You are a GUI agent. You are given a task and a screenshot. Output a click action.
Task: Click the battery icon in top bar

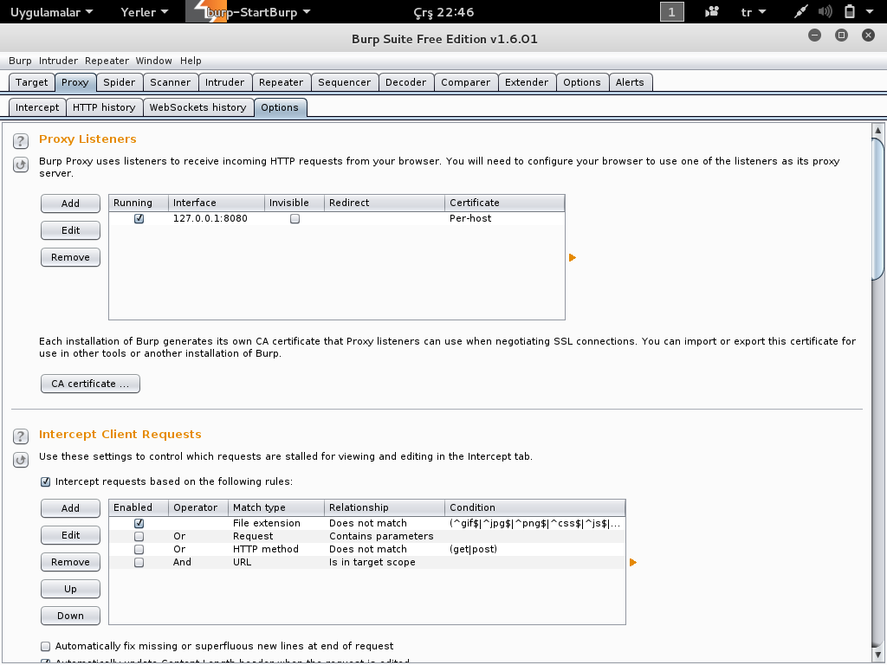(x=849, y=11)
